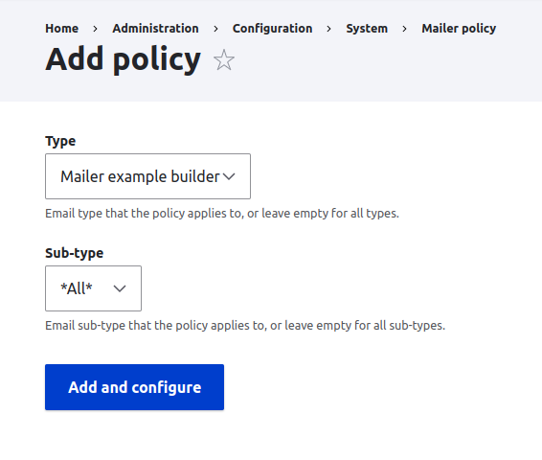Screen dimensions: 542x460
Task: Open the Type select showing Mailer example builder
Action: point(147,176)
